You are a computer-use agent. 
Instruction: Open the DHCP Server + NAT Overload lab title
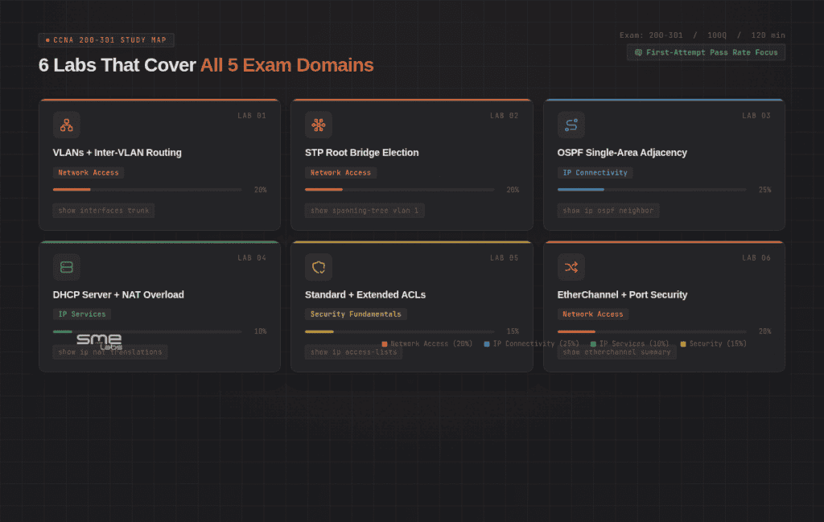point(118,294)
